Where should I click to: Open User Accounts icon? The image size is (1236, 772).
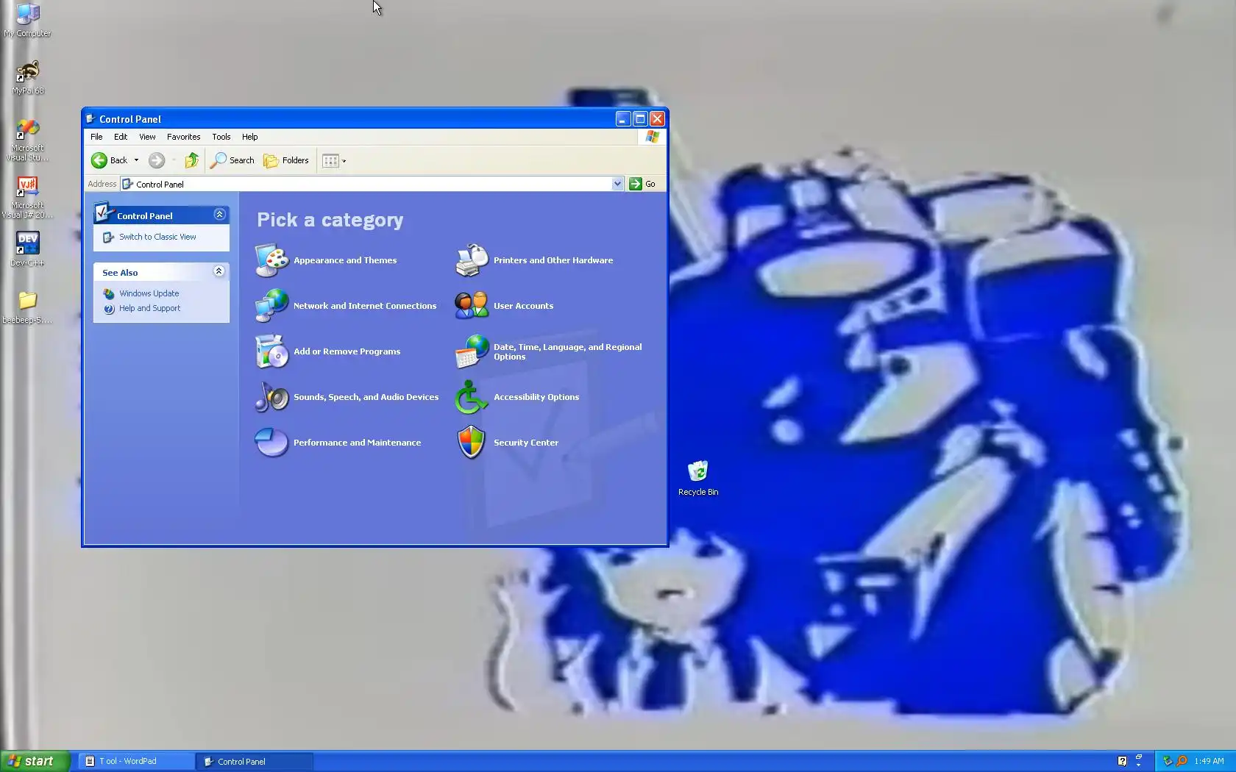coord(472,306)
